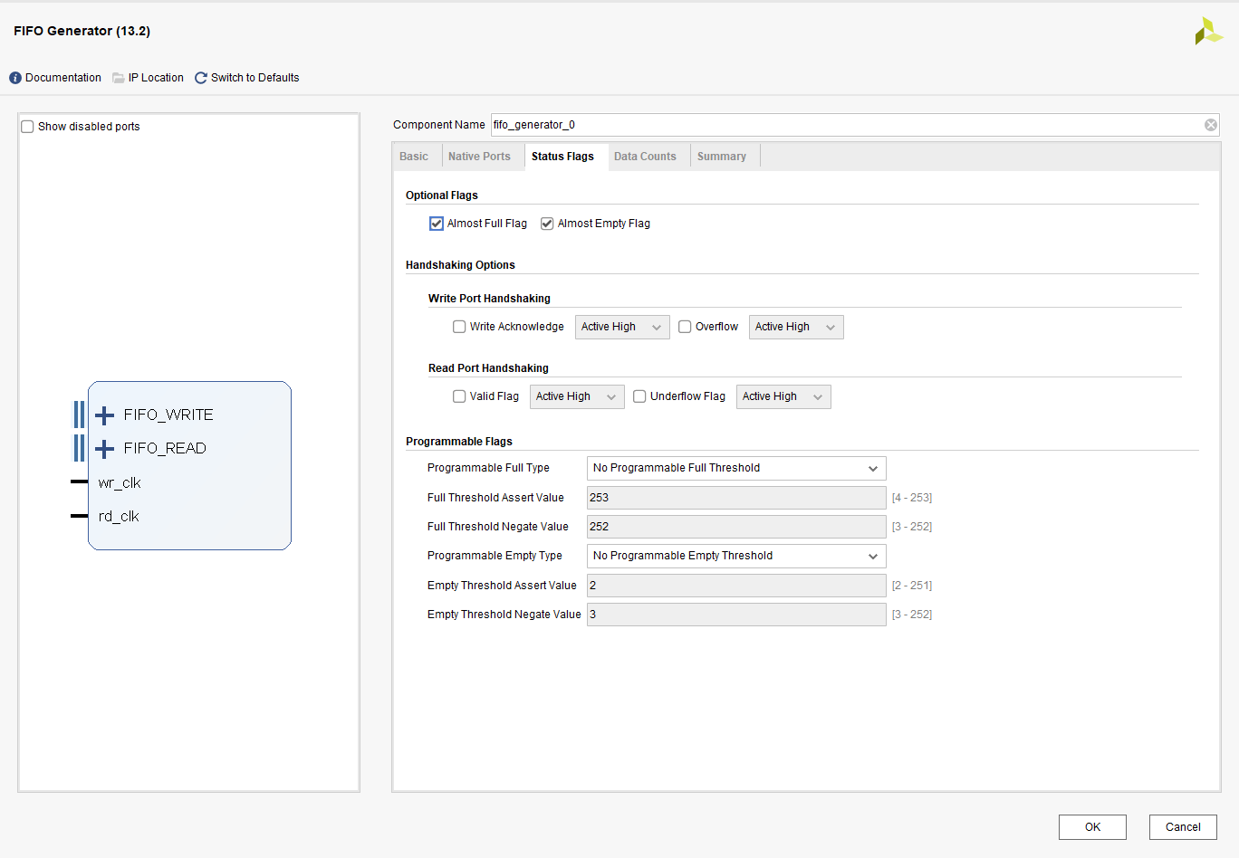The height and width of the screenshot is (858, 1239).
Task: Enable the Valid Flag checkbox
Action: click(x=459, y=396)
